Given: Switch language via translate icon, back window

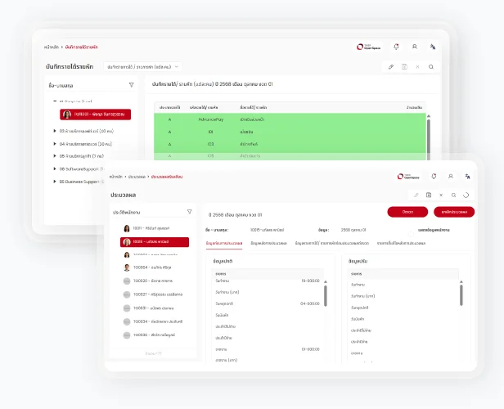Looking at the screenshot, I should 433,47.
